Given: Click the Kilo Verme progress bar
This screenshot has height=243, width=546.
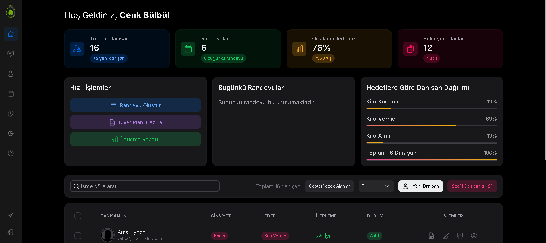Looking at the screenshot, I should 432,126.
